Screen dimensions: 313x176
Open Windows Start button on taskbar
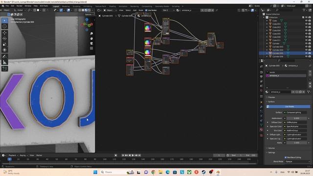(x=95, y=172)
